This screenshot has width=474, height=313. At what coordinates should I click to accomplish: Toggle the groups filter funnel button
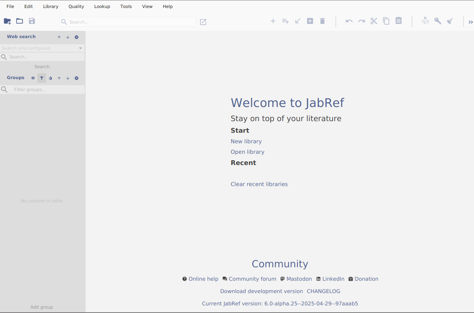42,78
